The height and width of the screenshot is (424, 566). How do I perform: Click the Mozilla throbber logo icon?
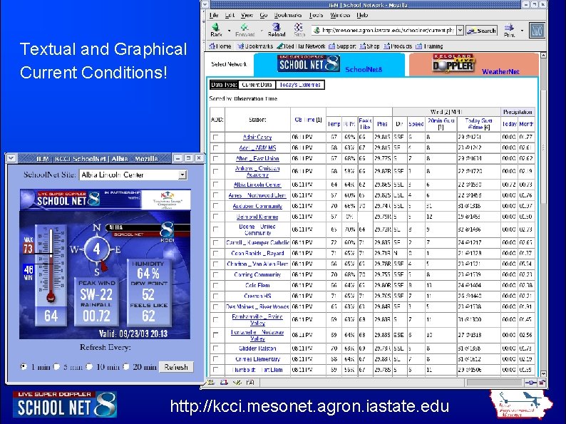coord(537,31)
